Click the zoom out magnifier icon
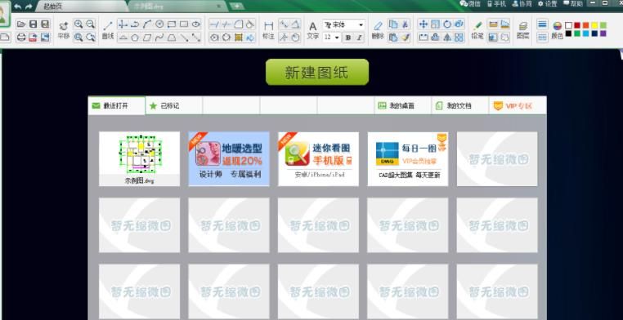623x320 pixels. click(x=91, y=24)
